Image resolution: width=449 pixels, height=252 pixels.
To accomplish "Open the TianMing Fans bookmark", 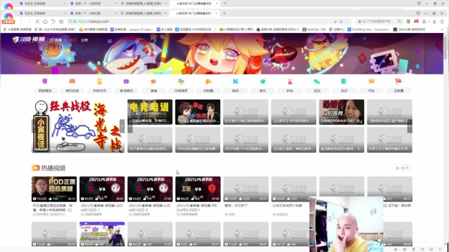I will [369, 29].
